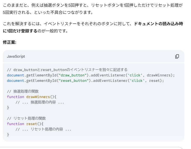Image resolution: width=191 pixels, height=149 pixels.
Task: Click the "修正案:" heading
Action: pos(9,42)
